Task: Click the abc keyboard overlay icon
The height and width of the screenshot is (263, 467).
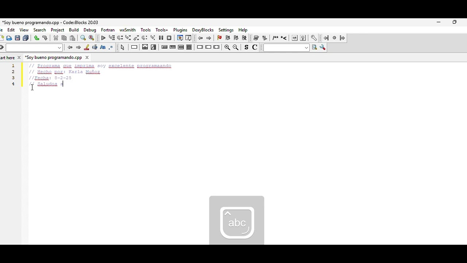Action: (237, 223)
